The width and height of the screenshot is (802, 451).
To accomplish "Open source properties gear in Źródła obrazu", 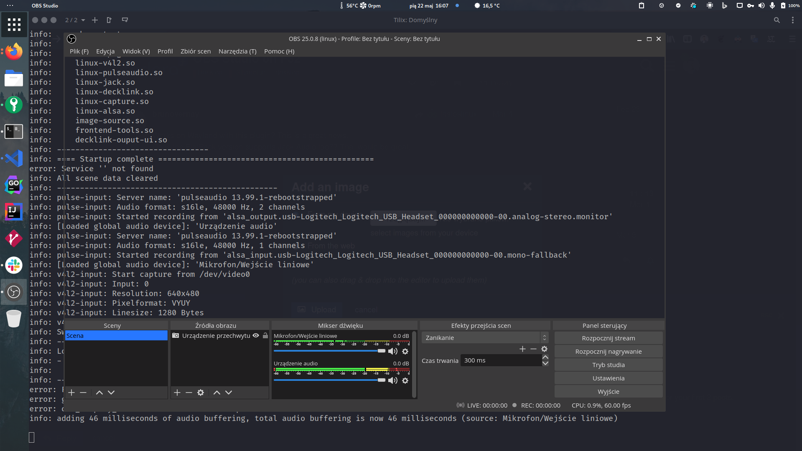I will pyautogui.click(x=201, y=393).
